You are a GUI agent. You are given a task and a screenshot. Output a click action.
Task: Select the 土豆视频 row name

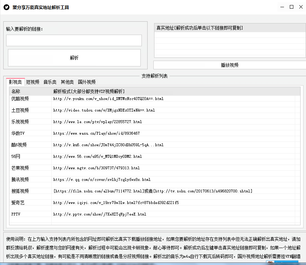point(20,110)
